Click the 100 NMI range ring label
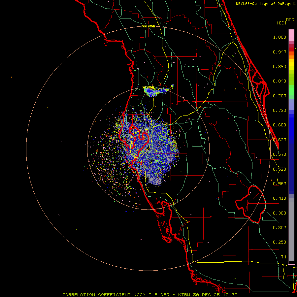Screen dimensions: 297x297 (148, 26)
